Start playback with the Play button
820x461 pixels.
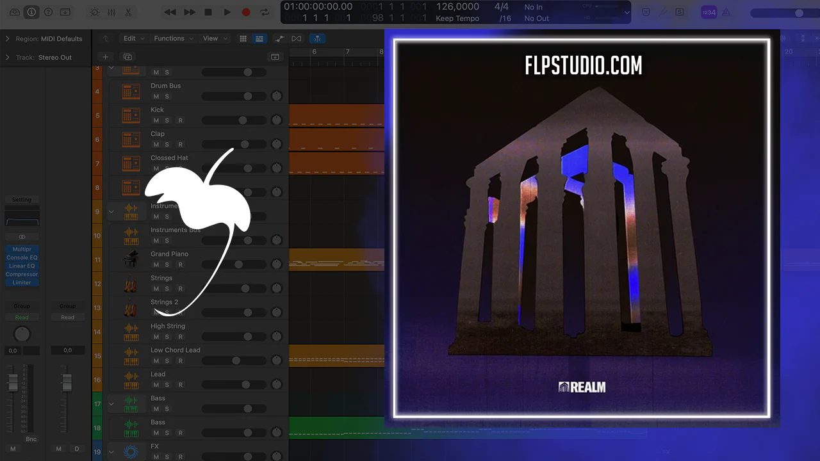(227, 12)
